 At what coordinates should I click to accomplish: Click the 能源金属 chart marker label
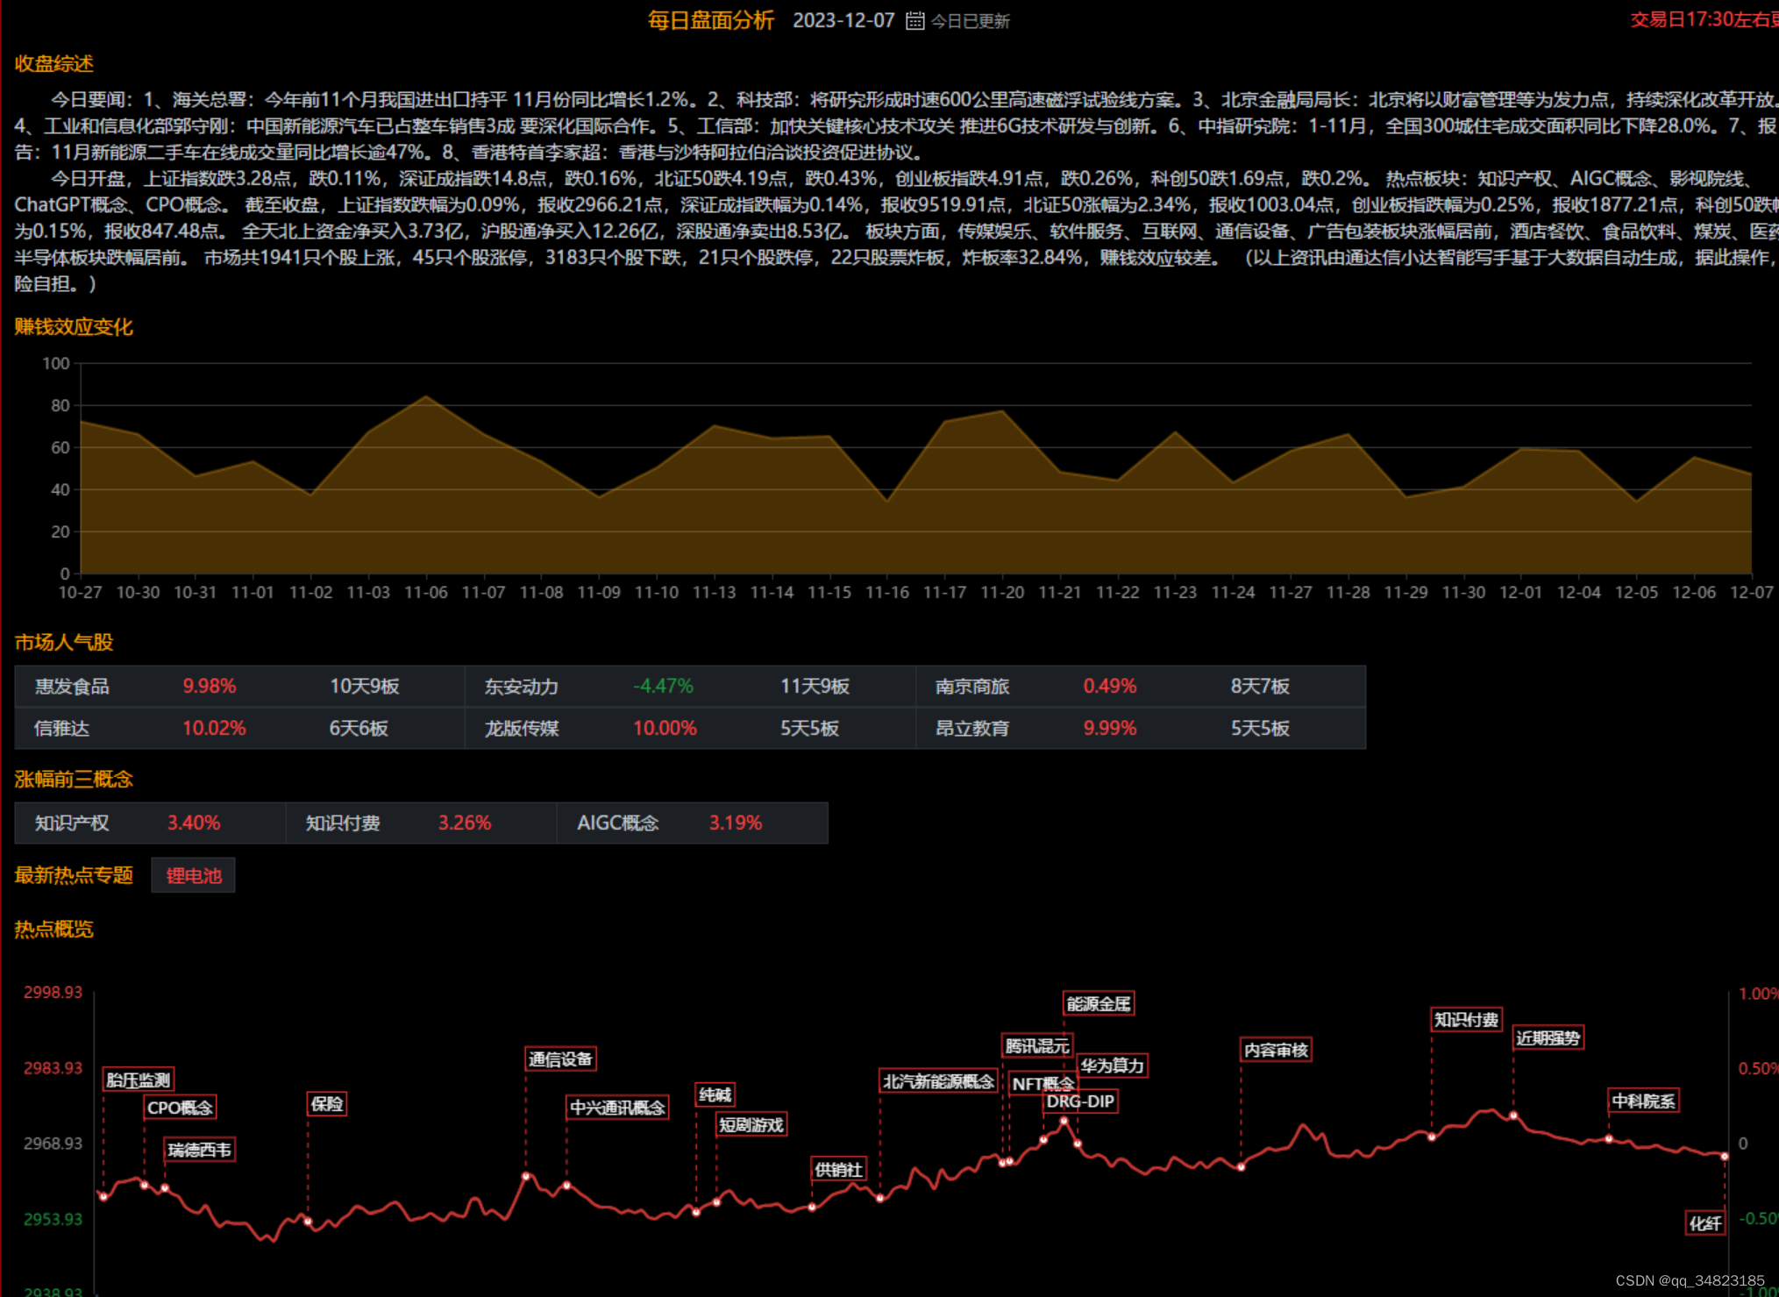click(x=1099, y=1004)
